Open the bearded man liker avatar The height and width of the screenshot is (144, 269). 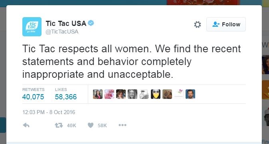(x=190, y=94)
